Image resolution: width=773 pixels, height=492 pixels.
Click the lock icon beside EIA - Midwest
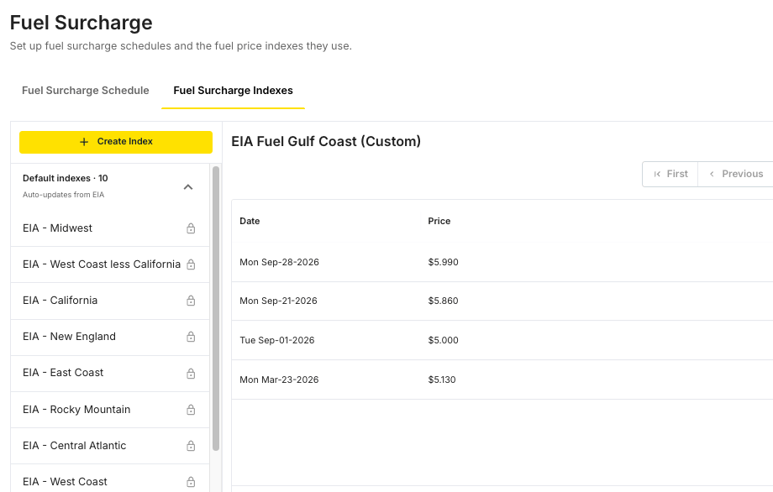click(x=191, y=228)
